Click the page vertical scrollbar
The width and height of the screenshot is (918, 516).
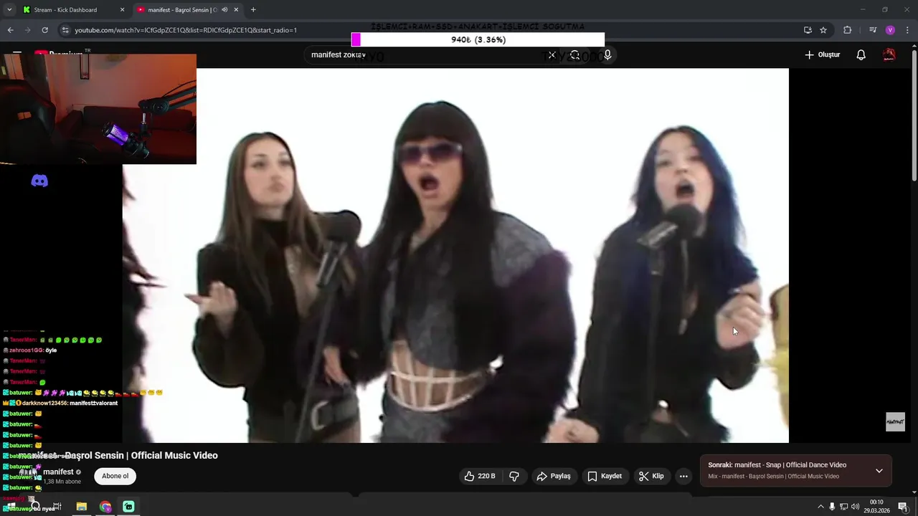tap(914, 115)
